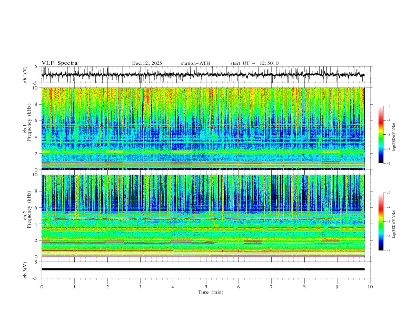417x322 pixels.
Task: Click the 10 minute tick on time axis
Action: 370,286
